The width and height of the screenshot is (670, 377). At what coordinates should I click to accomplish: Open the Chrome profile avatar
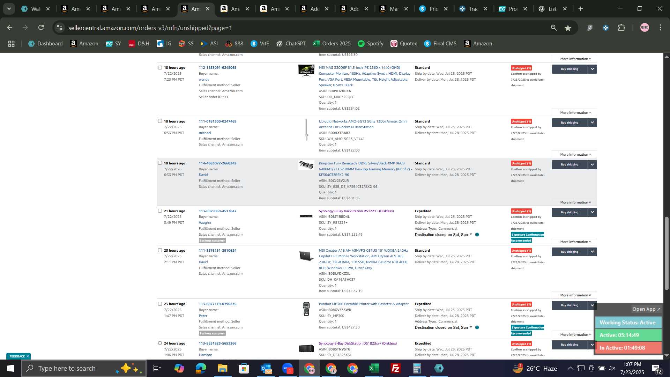pos(645,28)
